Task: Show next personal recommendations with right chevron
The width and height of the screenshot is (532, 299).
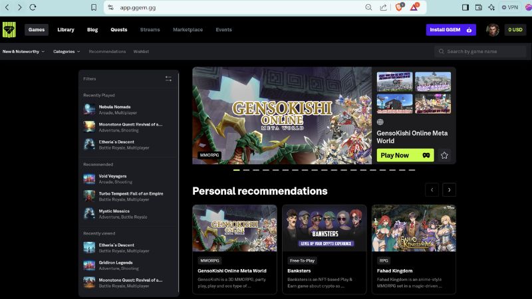Action: click(x=450, y=190)
